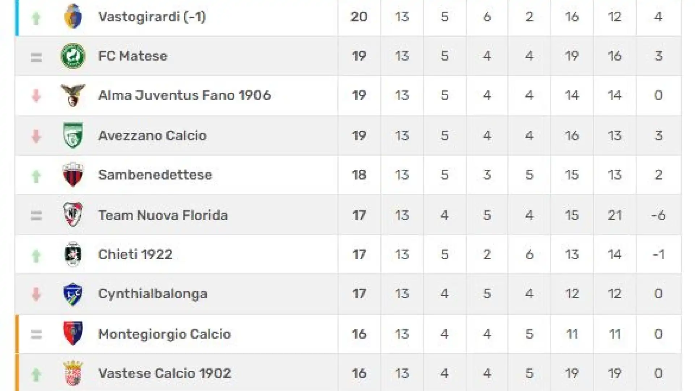
Task: Click Team Nuova Florida goal difference -6
Action: pos(658,215)
